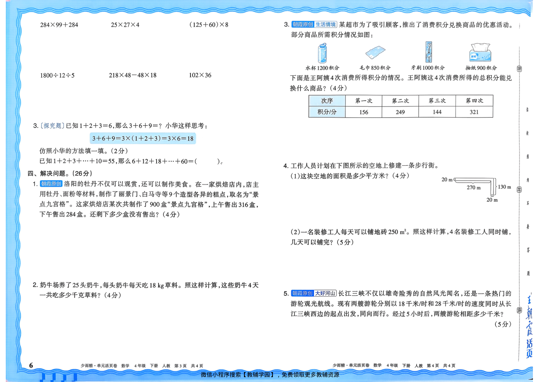Click table cell with value 249

(400, 112)
